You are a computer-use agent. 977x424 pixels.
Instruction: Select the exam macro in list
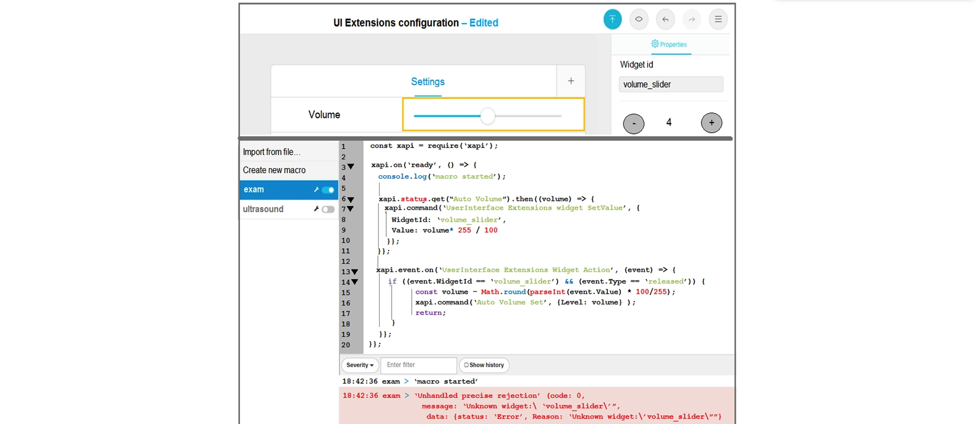pyautogui.click(x=289, y=189)
